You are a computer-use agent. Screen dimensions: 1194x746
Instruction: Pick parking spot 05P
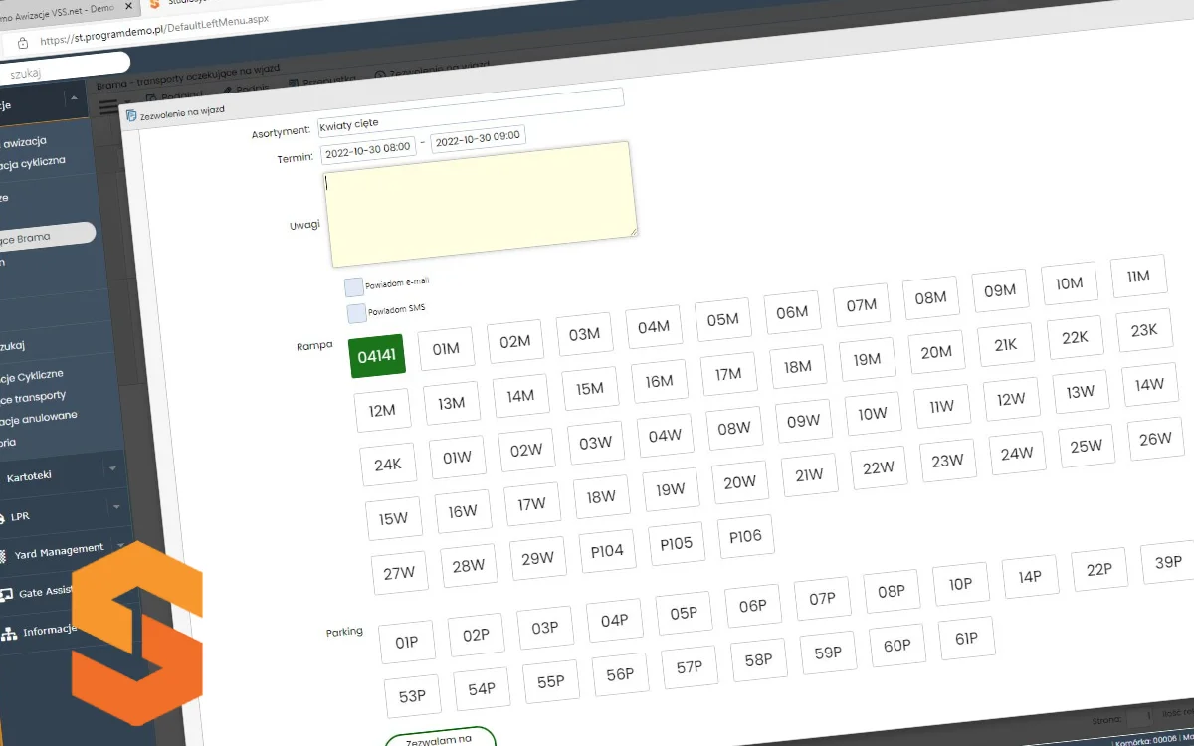pos(684,613)
